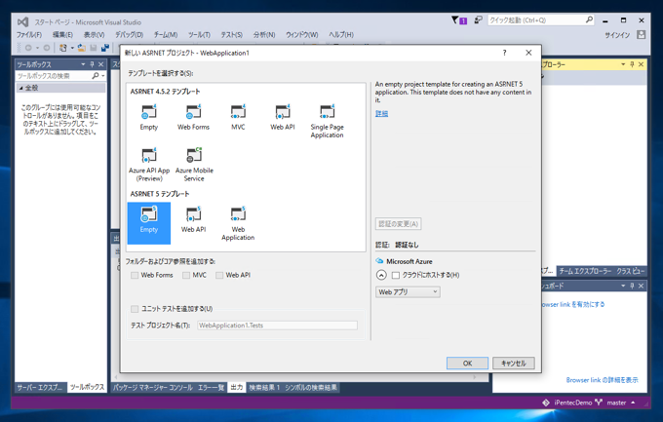Open the Browser Link dashboard panel options dropdown

[623, 286]
